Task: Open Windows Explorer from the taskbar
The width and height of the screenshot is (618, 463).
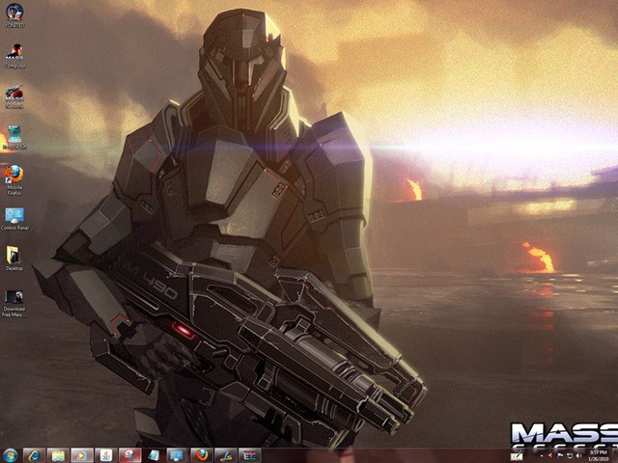Action: [x=58, y=455]
